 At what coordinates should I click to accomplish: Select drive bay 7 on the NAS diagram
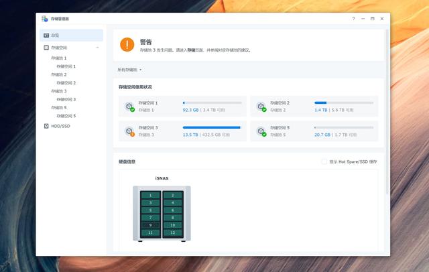150,218
